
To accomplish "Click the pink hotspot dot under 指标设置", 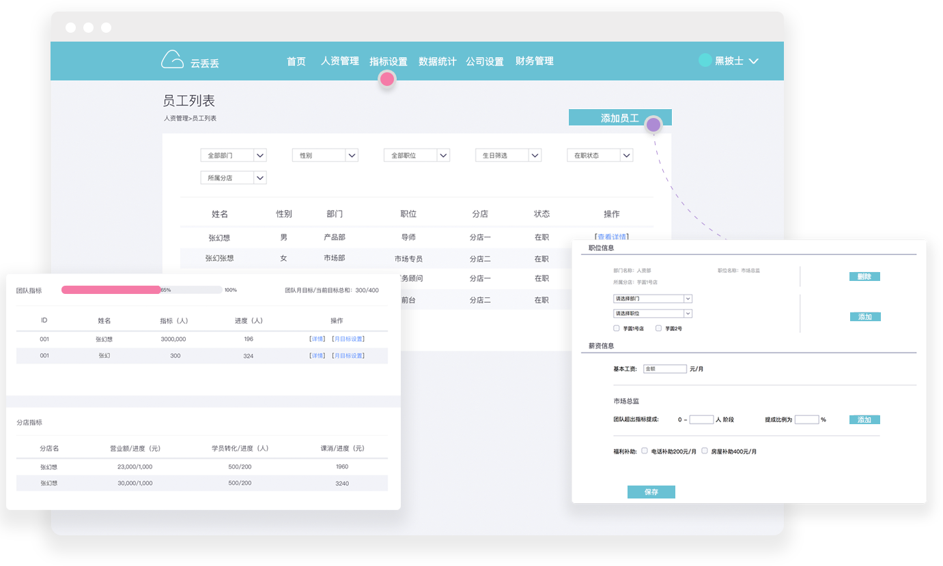I will [x=387, y=79].
